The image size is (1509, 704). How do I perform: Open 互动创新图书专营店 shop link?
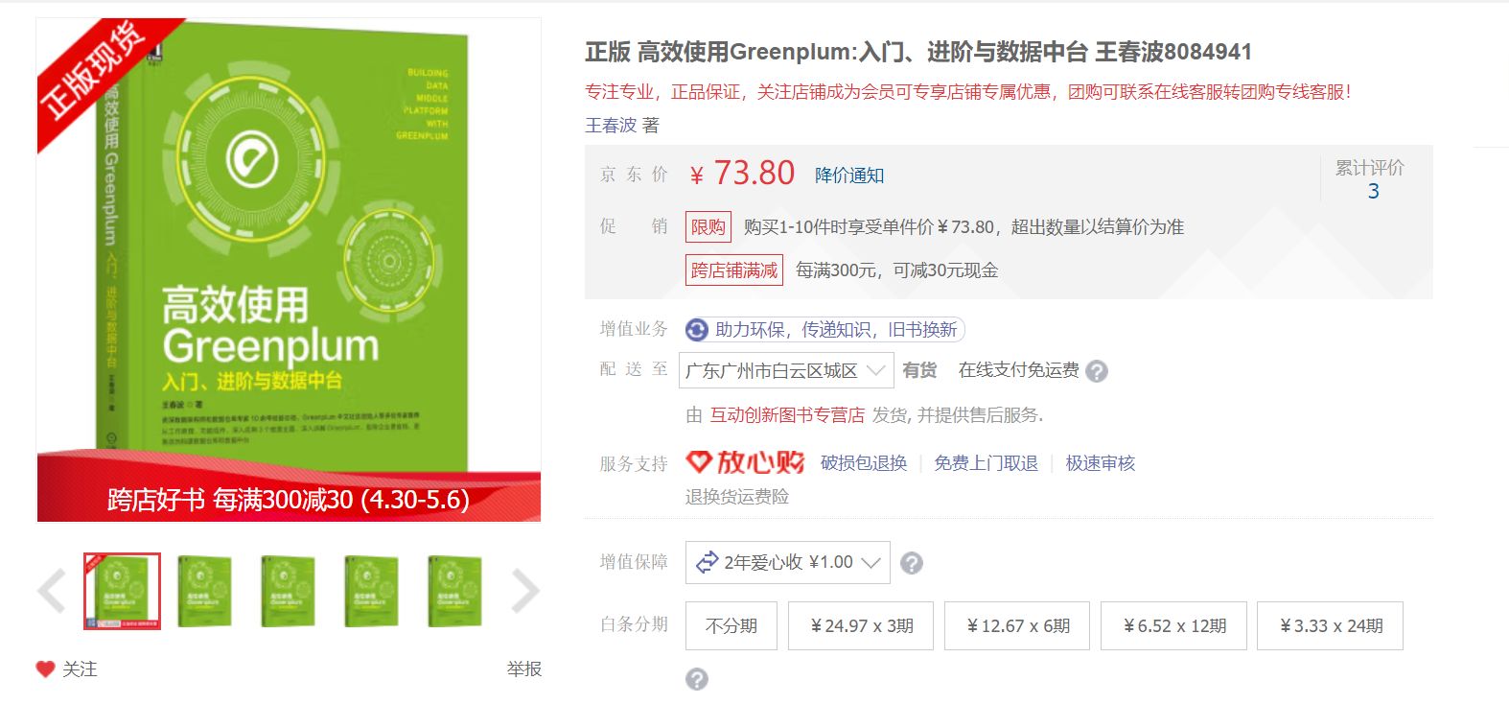[787, 414]
